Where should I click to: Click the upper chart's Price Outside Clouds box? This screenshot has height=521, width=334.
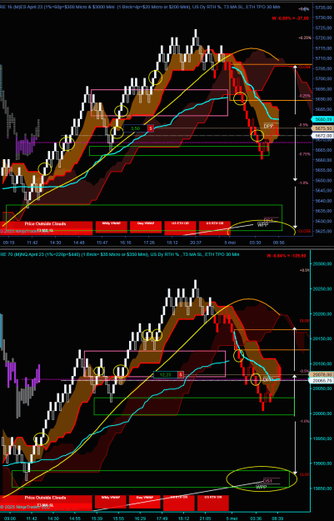46,227
